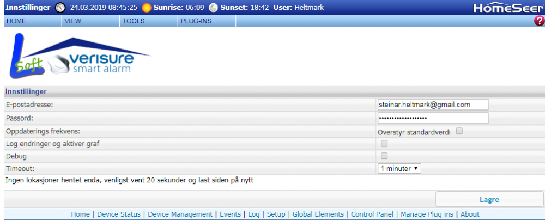Open the PLUG-INS menu
This screenshot has height=221, width=545.
pyautogui.click(x=196, y=21)
